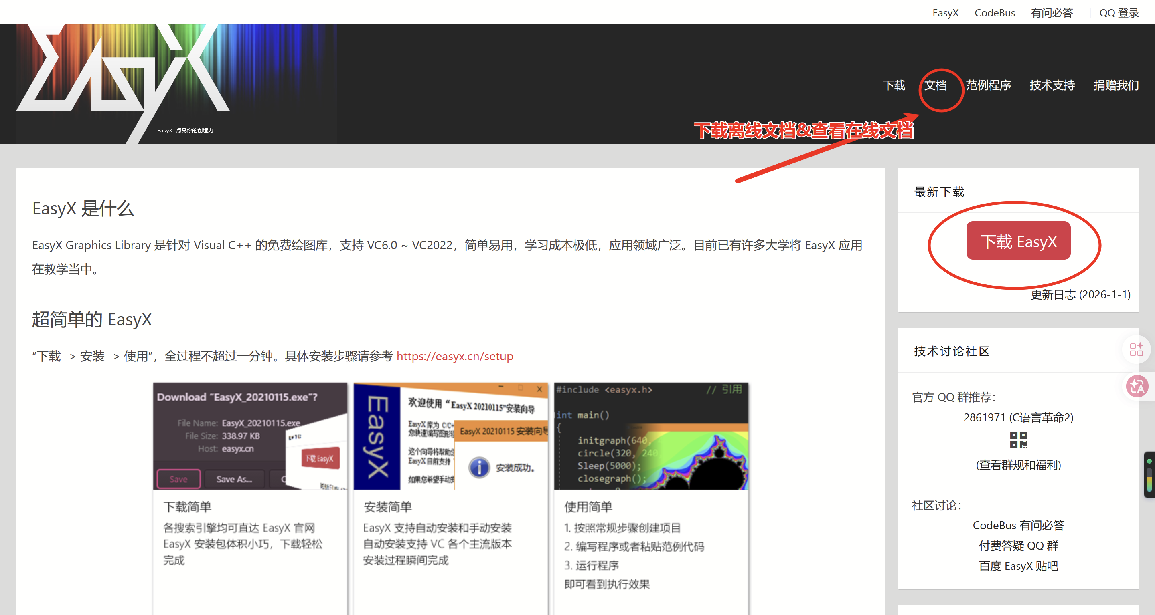Click the install wizard thumbnail above 安装简单

pos(451,436)
